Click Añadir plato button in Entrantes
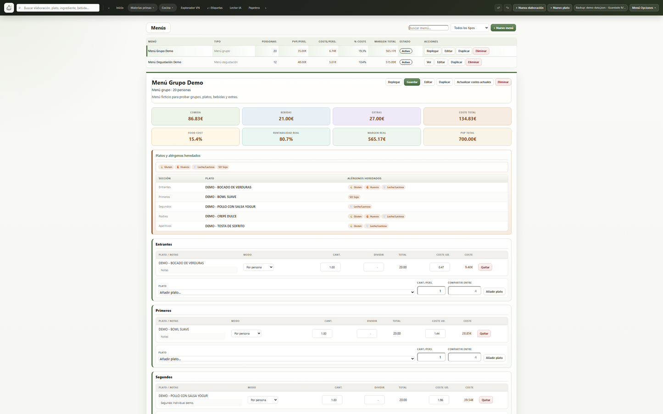This screenshot has height=414, width=663. [x=494, y=292]
